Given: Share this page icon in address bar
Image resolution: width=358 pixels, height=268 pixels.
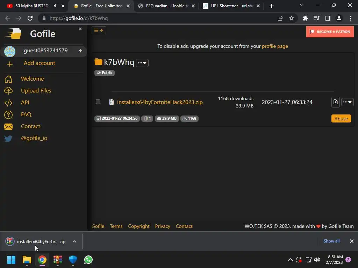Looking at the screenshot, I should (280, 18).
